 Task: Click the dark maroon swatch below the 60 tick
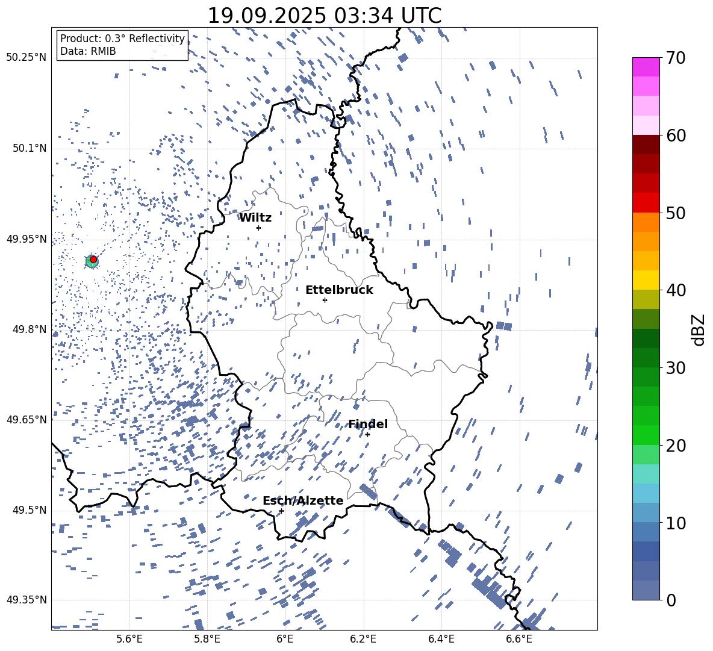pyautogui.click(x=646, y=145)
